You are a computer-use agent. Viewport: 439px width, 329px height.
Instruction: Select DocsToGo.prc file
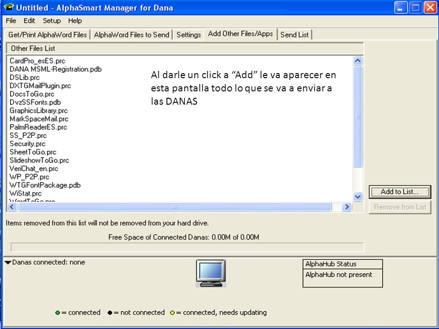coord(32,94)
